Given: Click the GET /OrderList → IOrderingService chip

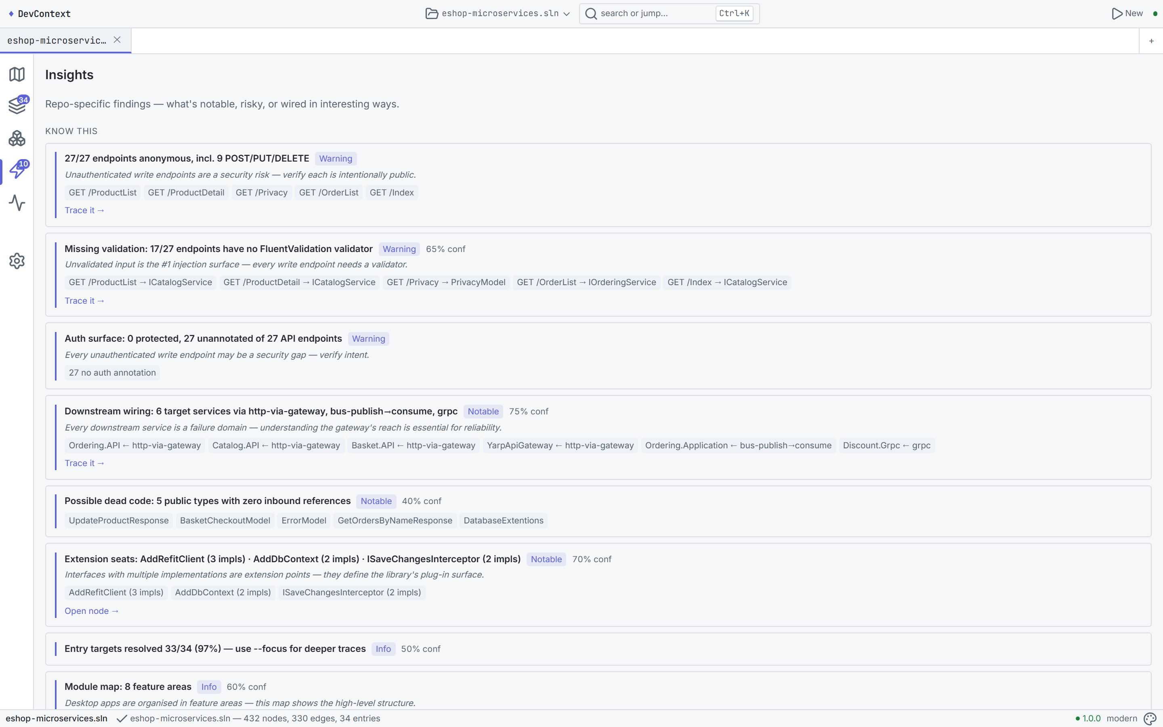Looking at the screenshot, I should [586, 282].
